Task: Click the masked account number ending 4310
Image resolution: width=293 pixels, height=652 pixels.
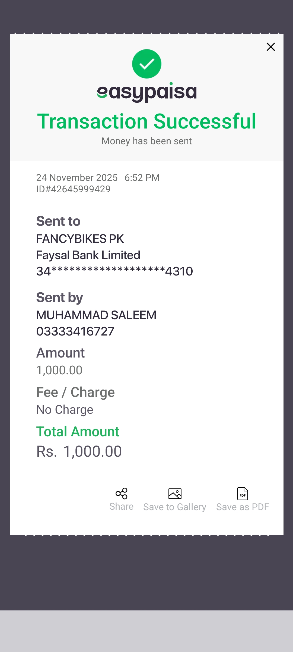Action: 114,271
